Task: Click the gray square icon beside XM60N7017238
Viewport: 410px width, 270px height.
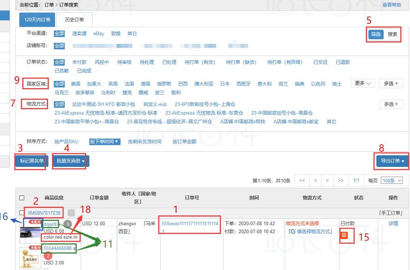Action: click(x=71, y=213)
